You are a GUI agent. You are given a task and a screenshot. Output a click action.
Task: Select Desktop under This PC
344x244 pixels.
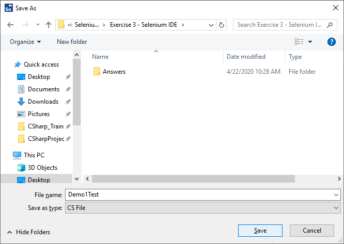[39, 180]
